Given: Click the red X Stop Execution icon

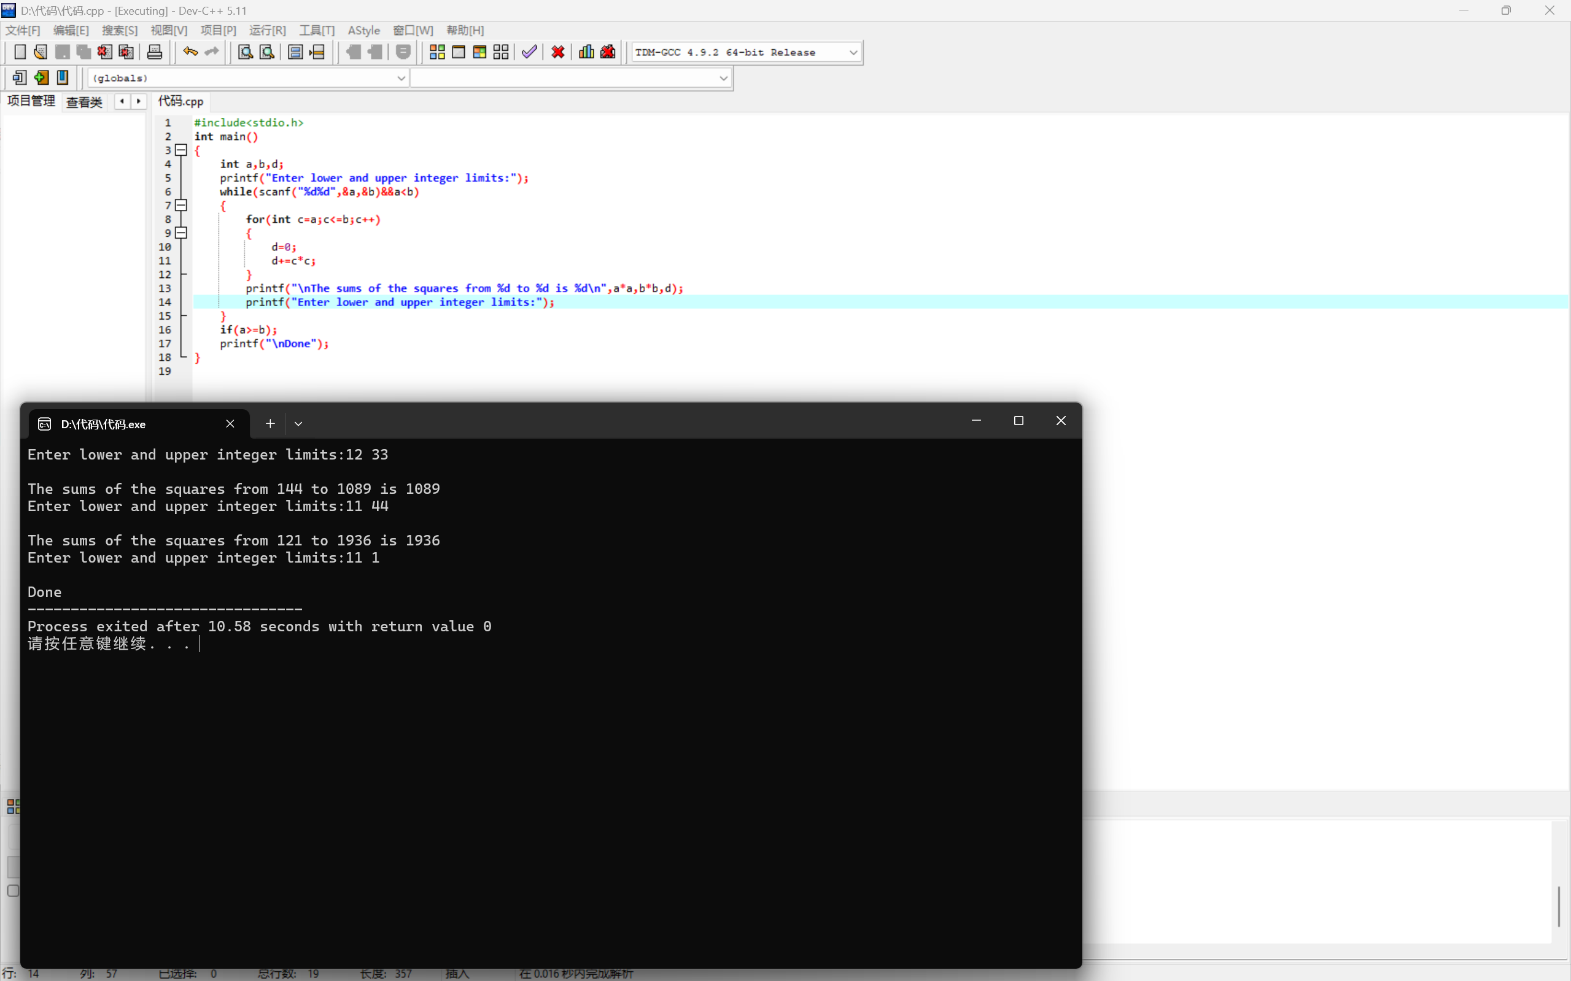Looking at the screenshot, I should click(x=557, y=52).
